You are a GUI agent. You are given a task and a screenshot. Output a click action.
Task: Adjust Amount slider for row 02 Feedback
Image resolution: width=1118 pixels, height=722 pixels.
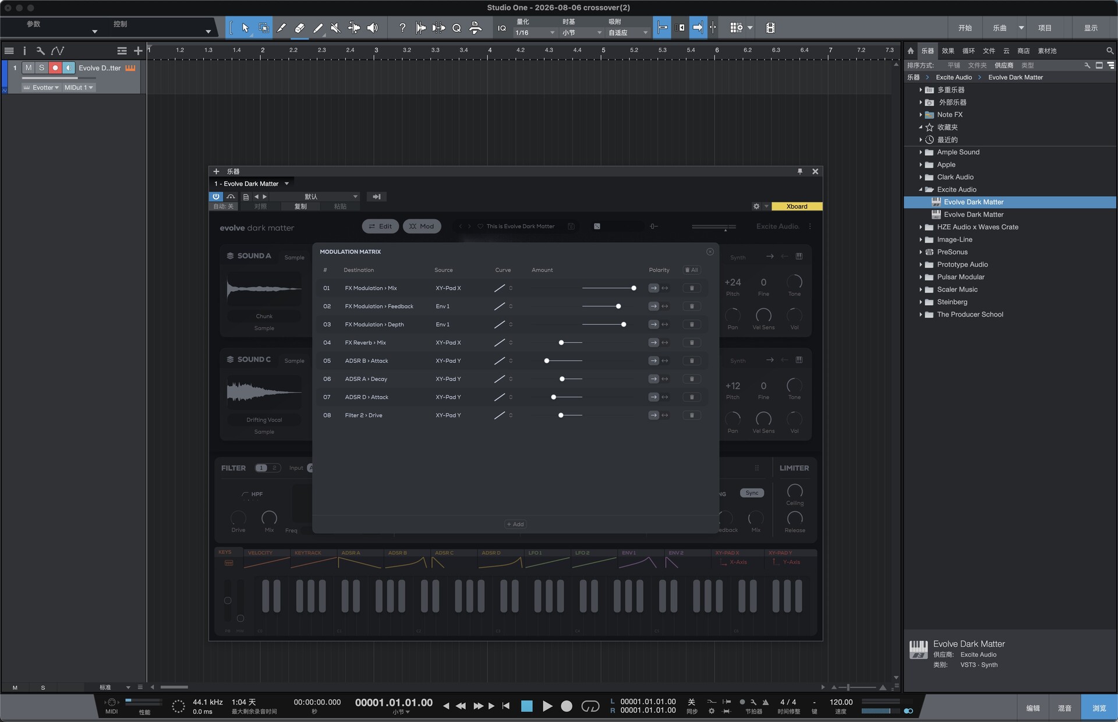(x=618, y=306)
